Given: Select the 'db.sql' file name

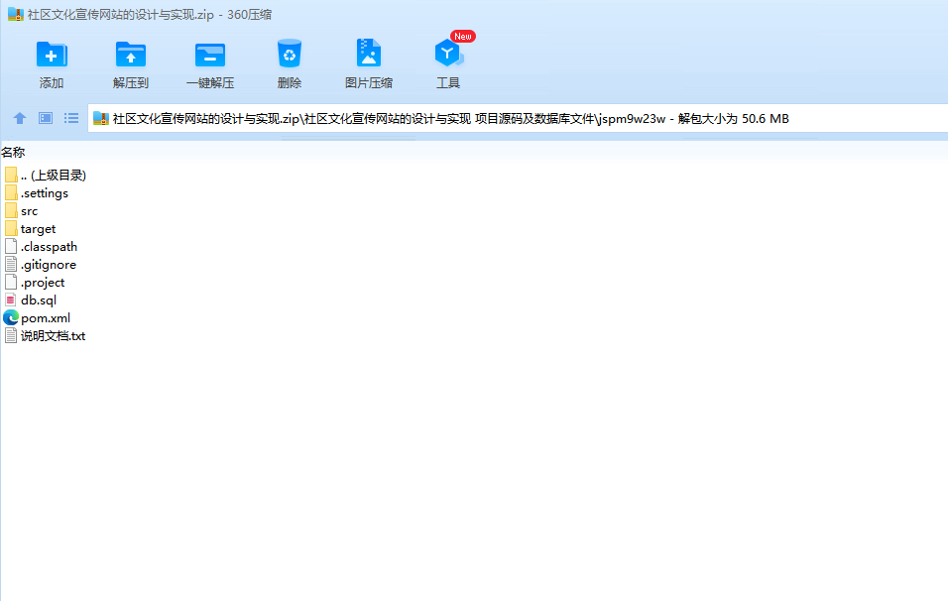Looking at the screenshot, I should [39, 300].
